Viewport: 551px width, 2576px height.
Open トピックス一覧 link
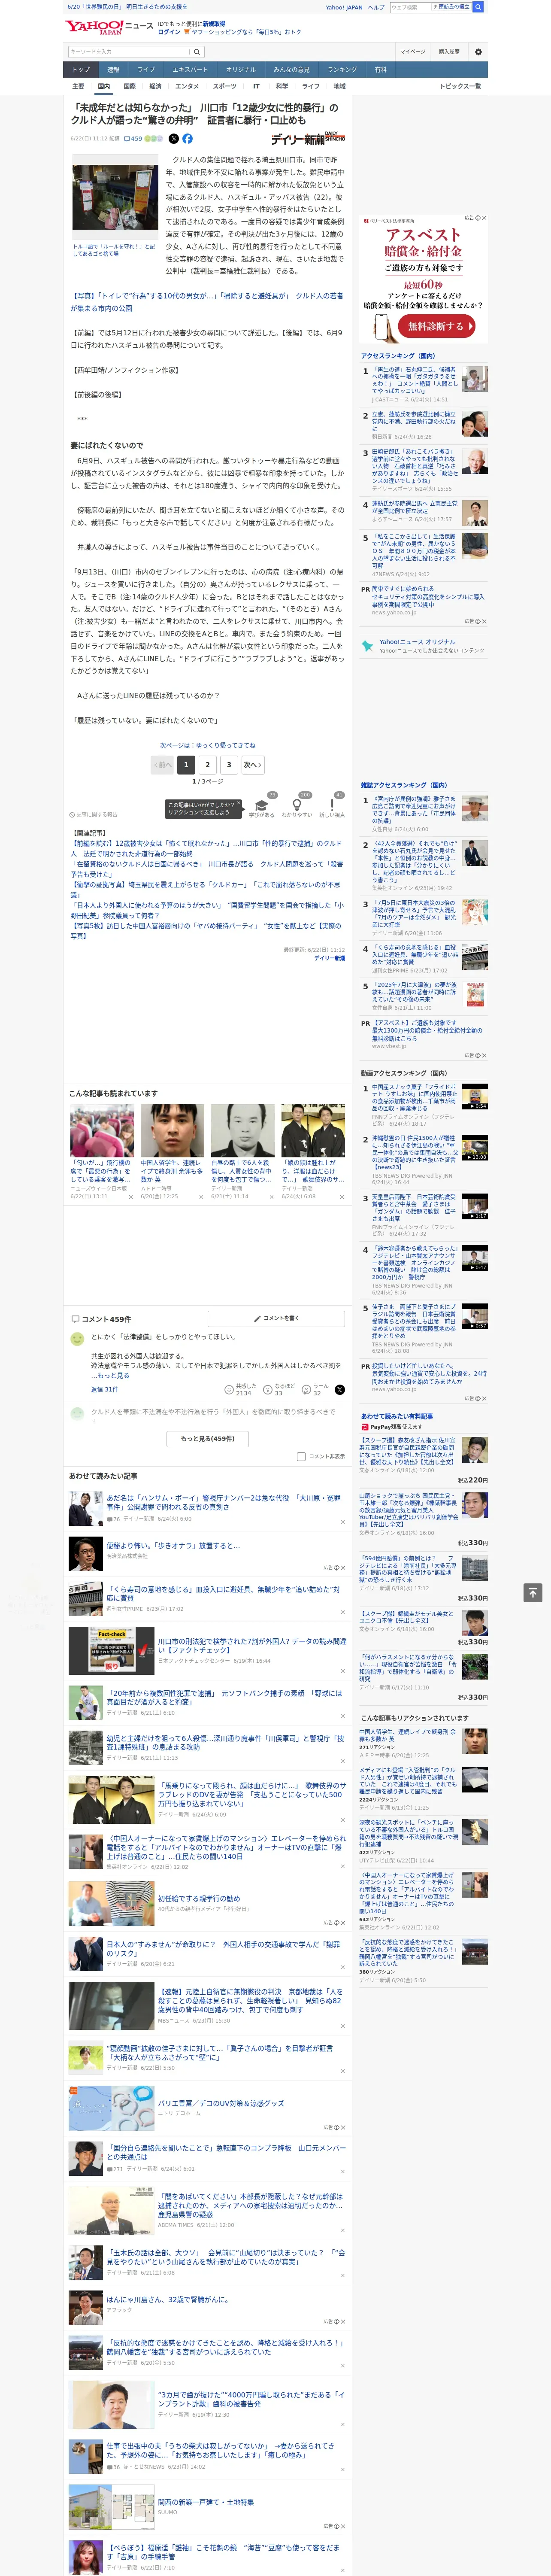[x=460, y=87]
